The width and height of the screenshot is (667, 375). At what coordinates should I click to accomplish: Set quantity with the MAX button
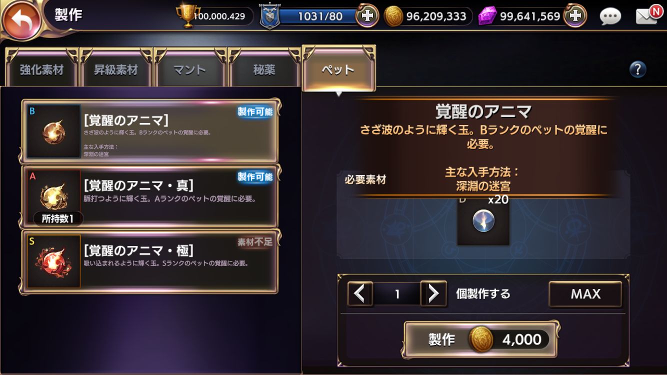(585, 294)
